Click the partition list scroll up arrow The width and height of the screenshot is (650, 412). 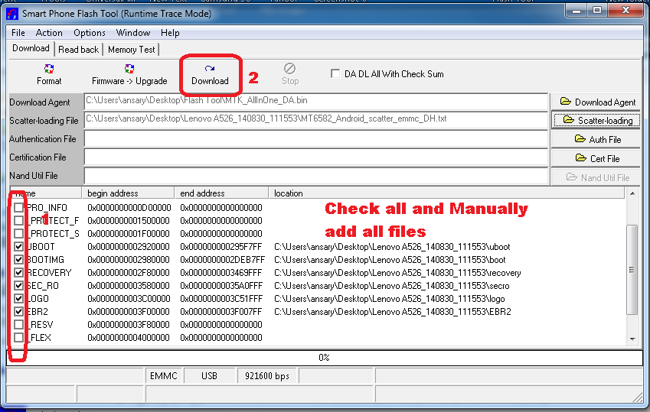pyautogui.click(x=632, y=193)
